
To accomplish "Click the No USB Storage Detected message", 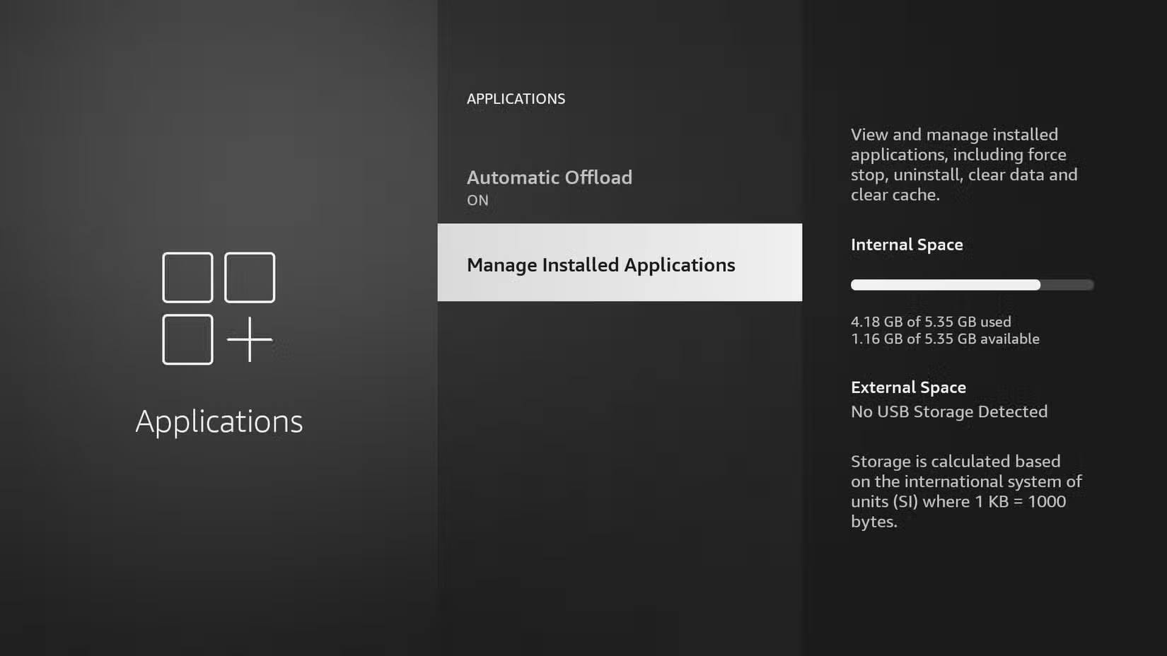I will tap(949, 411).
